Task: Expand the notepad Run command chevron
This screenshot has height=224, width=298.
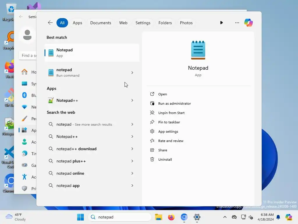Action: pyautogui.click(x=132, y=73)
